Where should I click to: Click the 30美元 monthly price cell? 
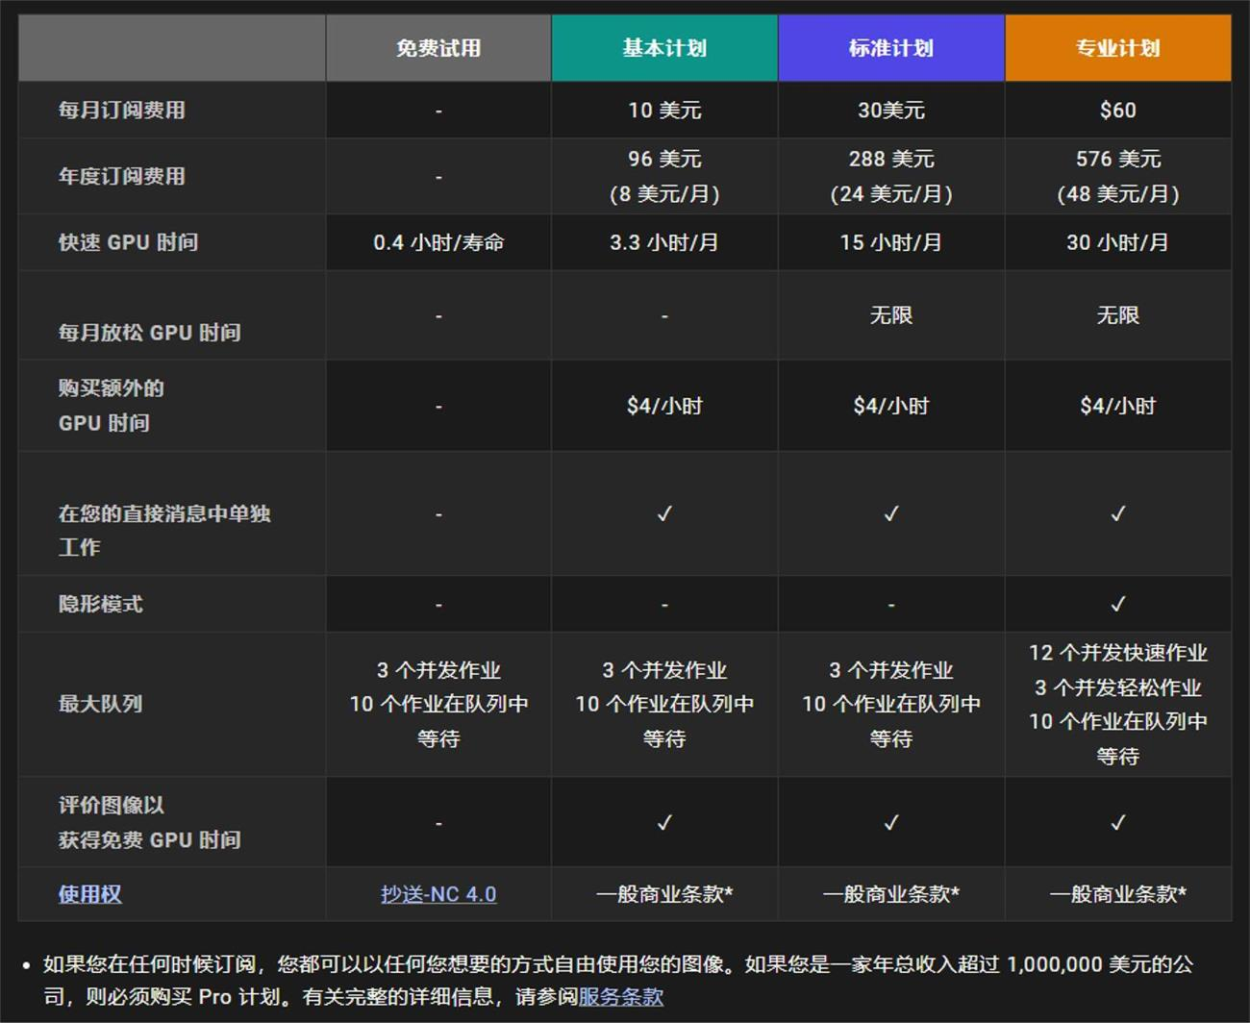[x=891, y=111]
